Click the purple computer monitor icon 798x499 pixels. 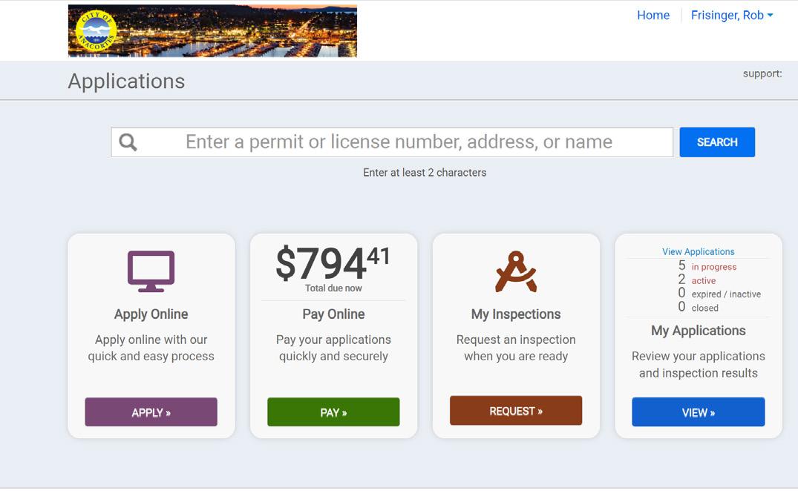coord(151,271)
